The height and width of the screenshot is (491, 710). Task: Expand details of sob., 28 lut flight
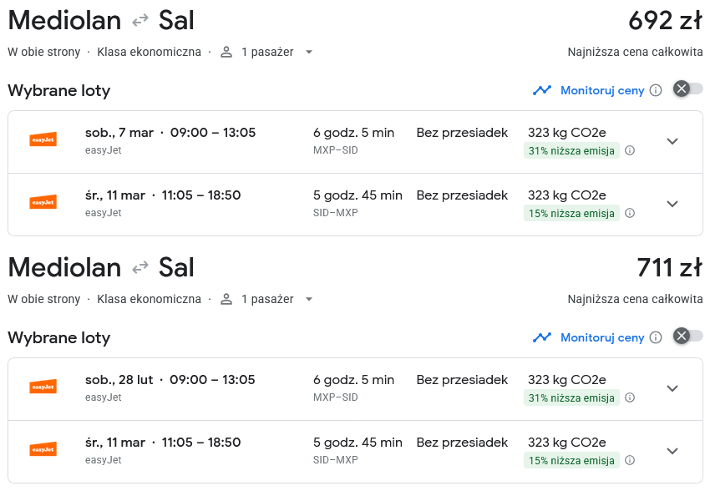tap(672, 388)
